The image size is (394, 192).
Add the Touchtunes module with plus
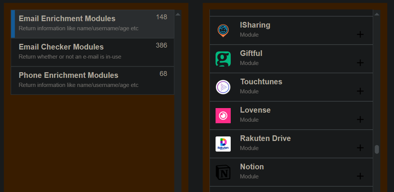[360, 91]
